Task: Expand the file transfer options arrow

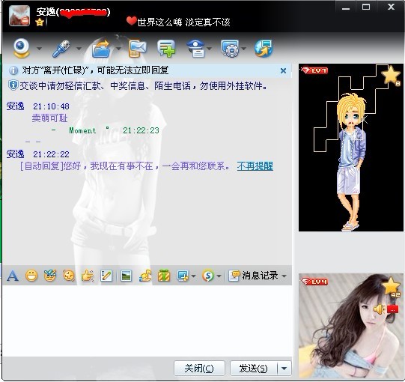Action: pyautogui.click(x=118, y=49)
